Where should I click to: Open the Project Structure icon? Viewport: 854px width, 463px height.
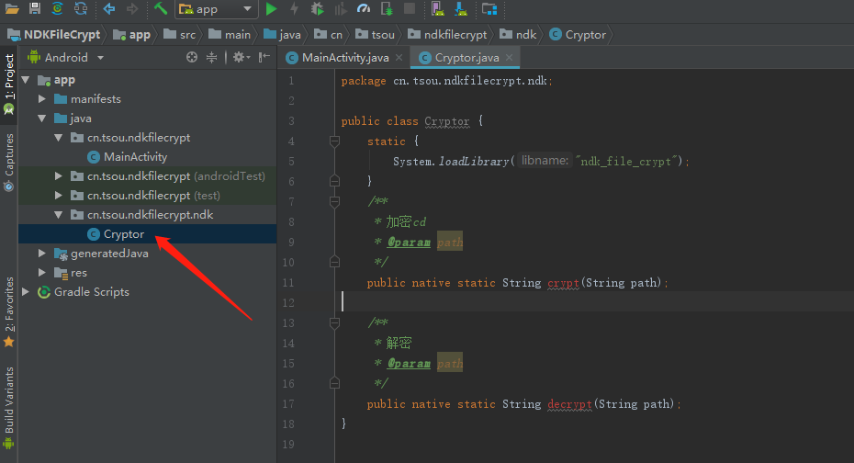click(x=489, y=8)
